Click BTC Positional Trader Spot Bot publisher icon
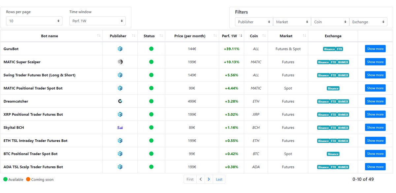 (x=120, y=154)
